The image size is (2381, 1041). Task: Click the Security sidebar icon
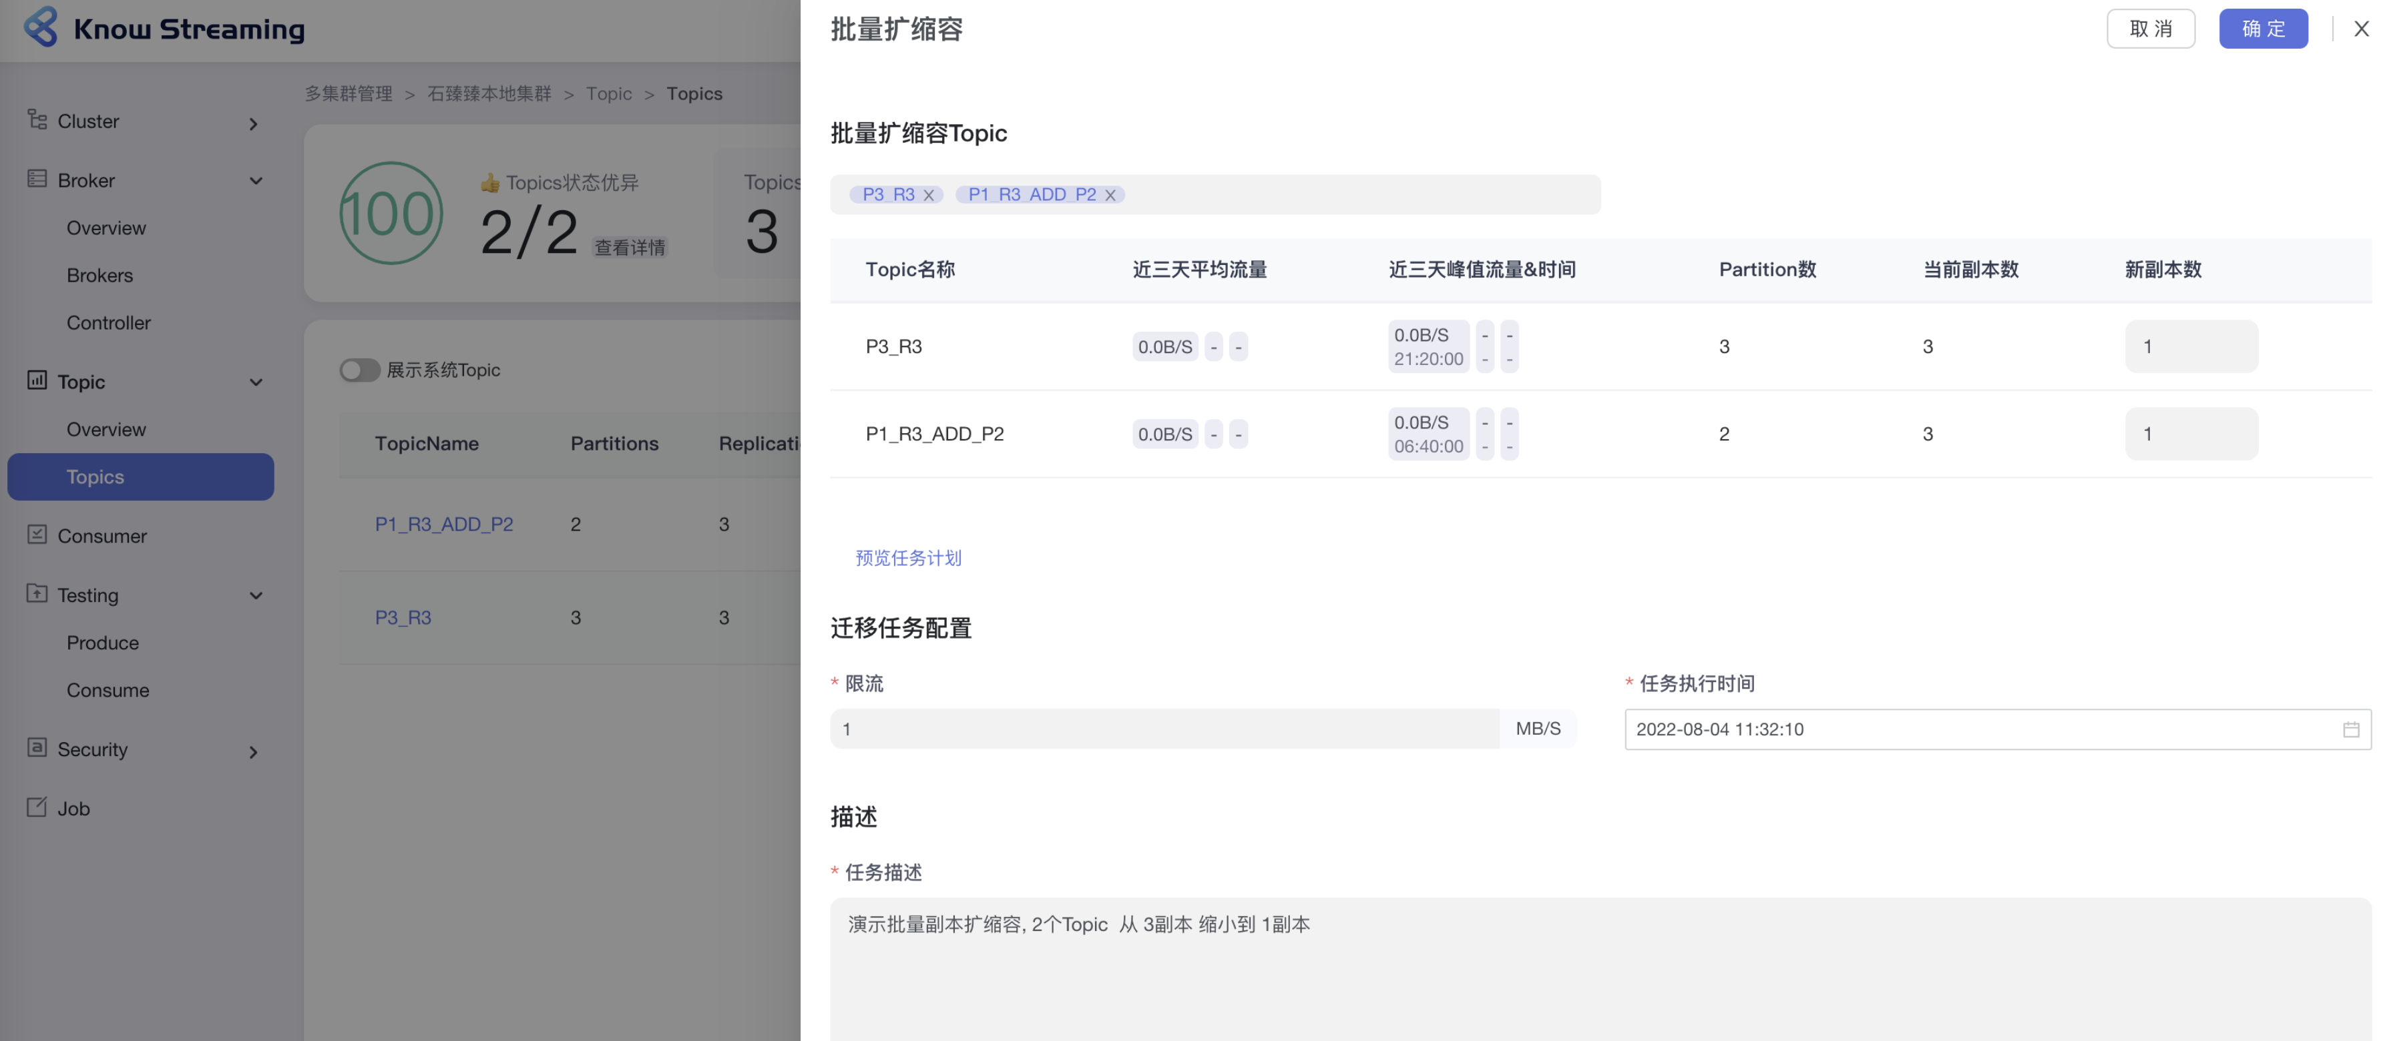[37, 749]
